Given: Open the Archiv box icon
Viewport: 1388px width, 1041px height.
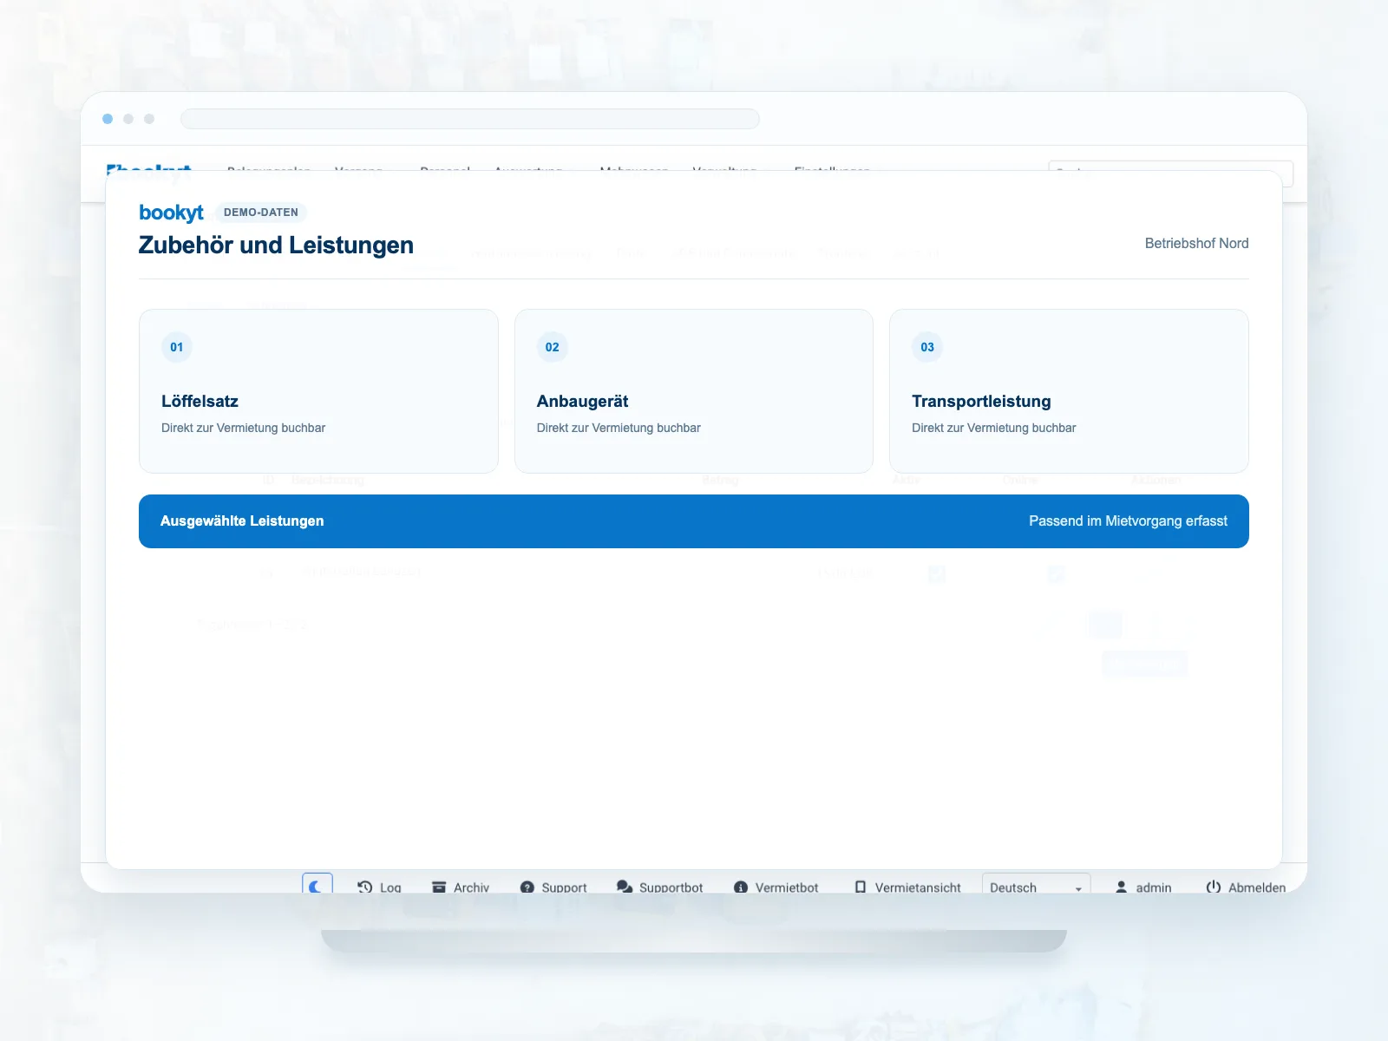Looking at the screenshot, I should [439, 887].
